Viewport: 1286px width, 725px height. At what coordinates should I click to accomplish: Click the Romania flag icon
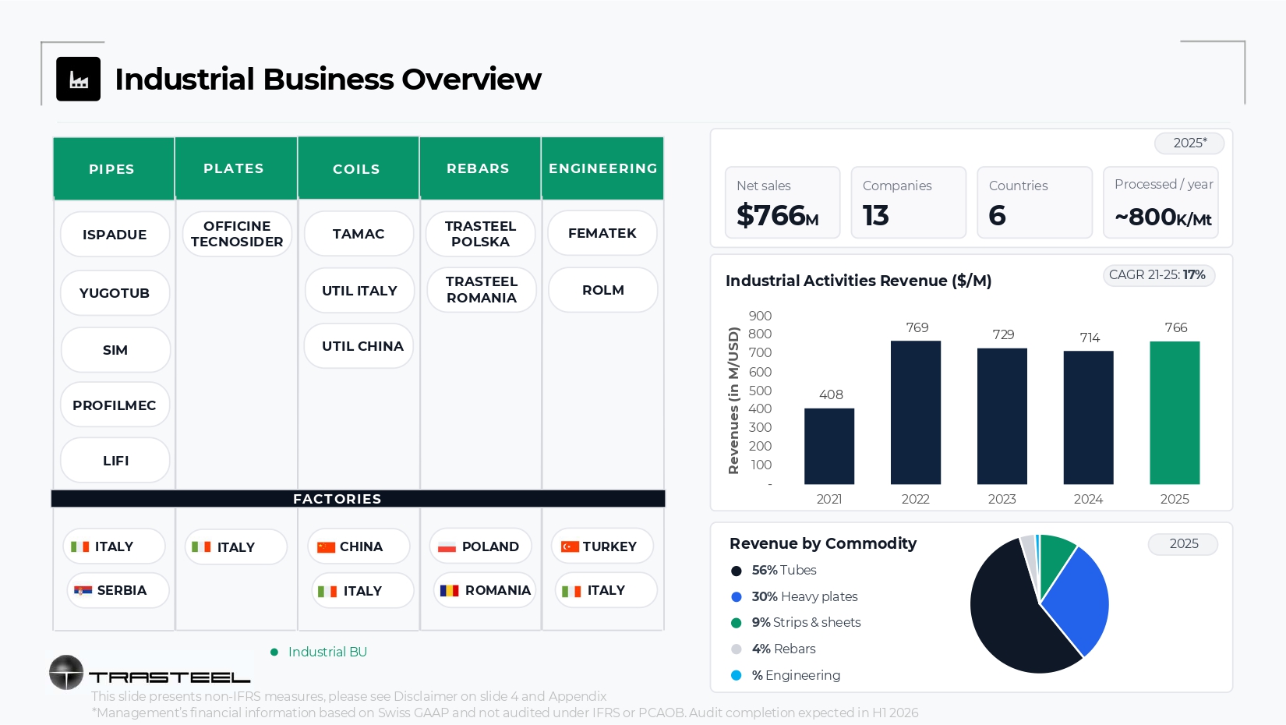pos(449,591)
